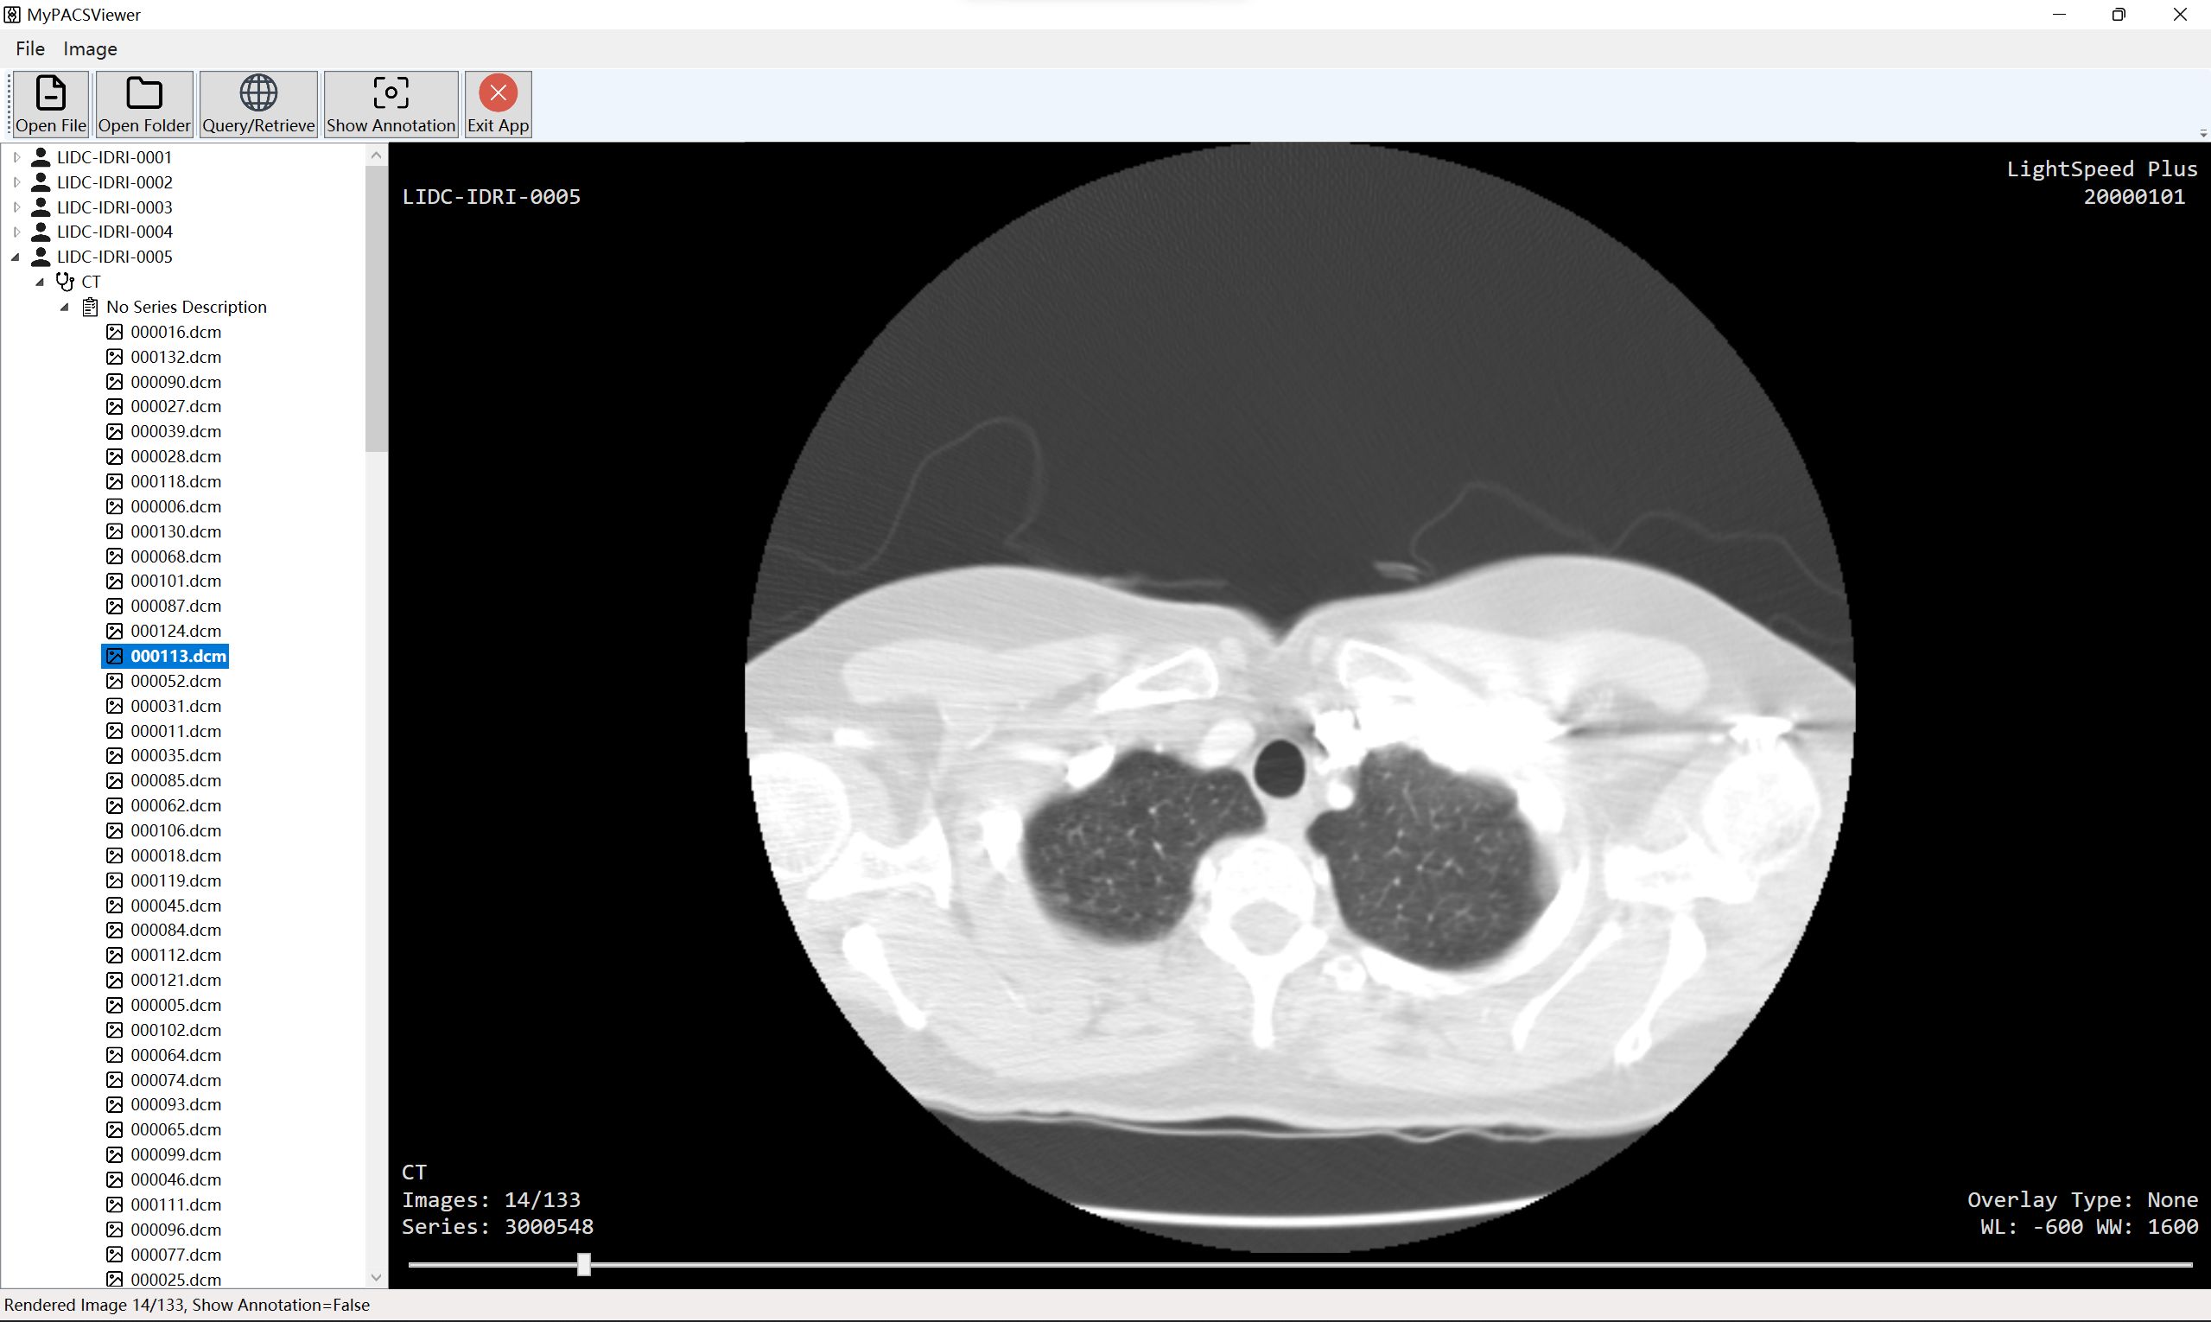The height and width of the screenshot is (1322, 2211).
Task: Click the LIDC-IDRI-0003 patient person icon
Action: [x=40, y=207]
